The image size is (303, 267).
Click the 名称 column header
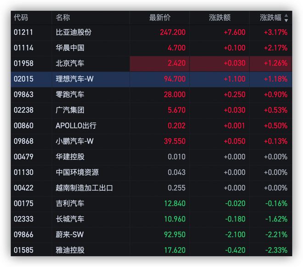pos(63,17)
